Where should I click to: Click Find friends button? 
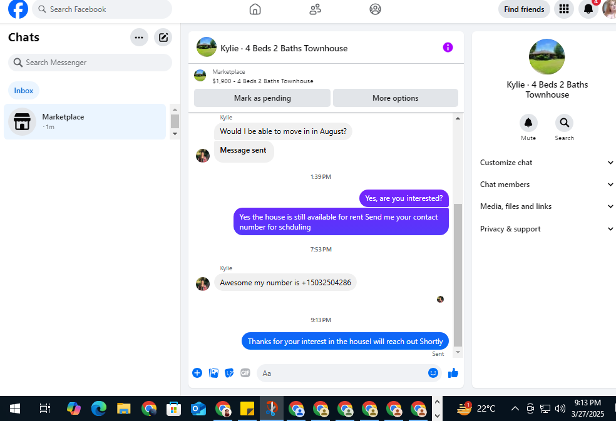(524, 9)
